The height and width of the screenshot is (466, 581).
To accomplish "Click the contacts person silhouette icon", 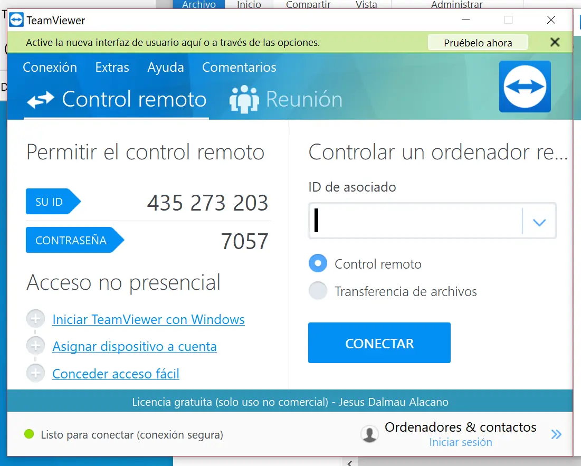I will click(369, 433).
